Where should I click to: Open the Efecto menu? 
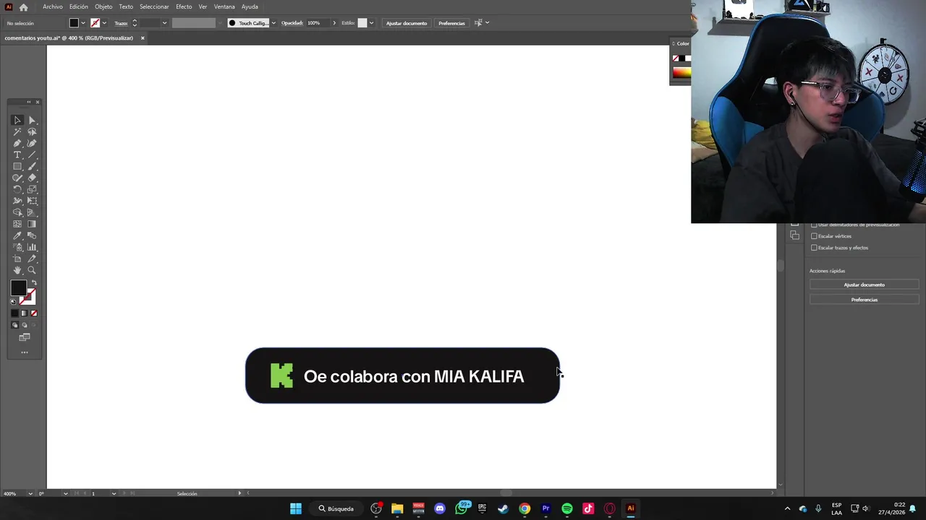(x=184, y=6)
